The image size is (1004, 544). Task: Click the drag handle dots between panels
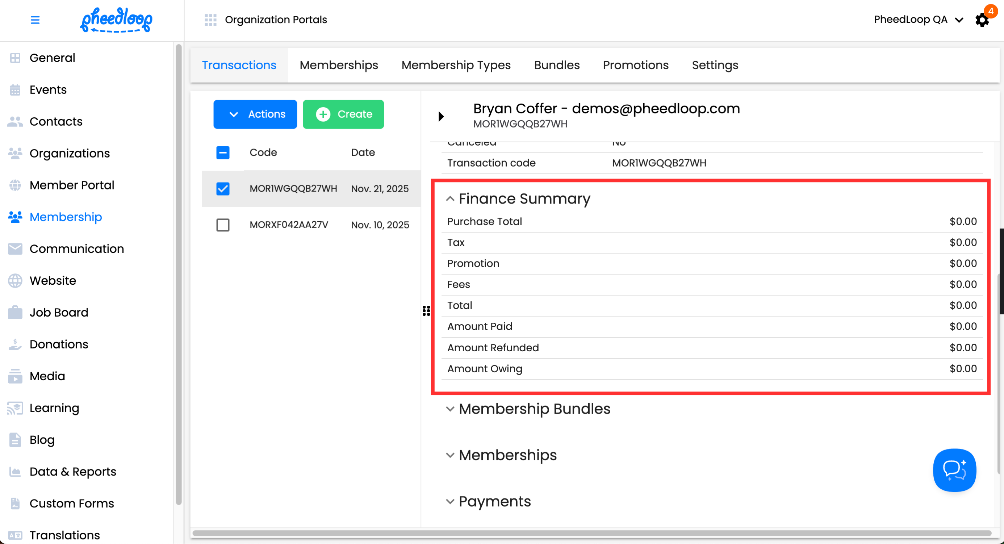(426, 311)
